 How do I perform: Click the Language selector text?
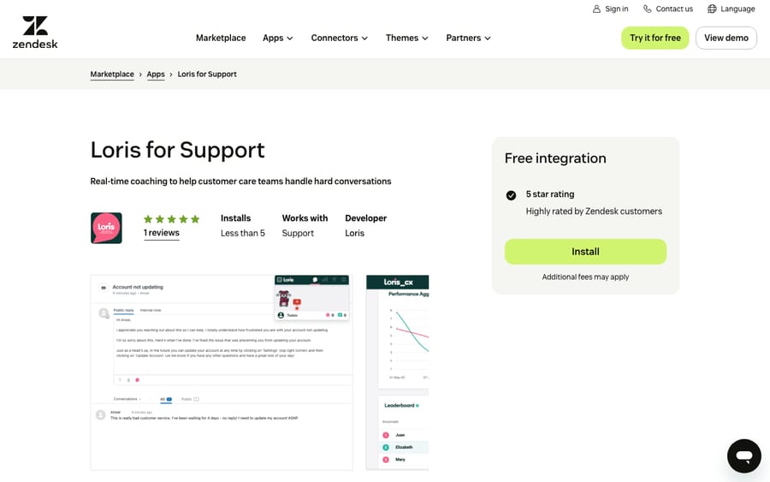coord(737,9)
